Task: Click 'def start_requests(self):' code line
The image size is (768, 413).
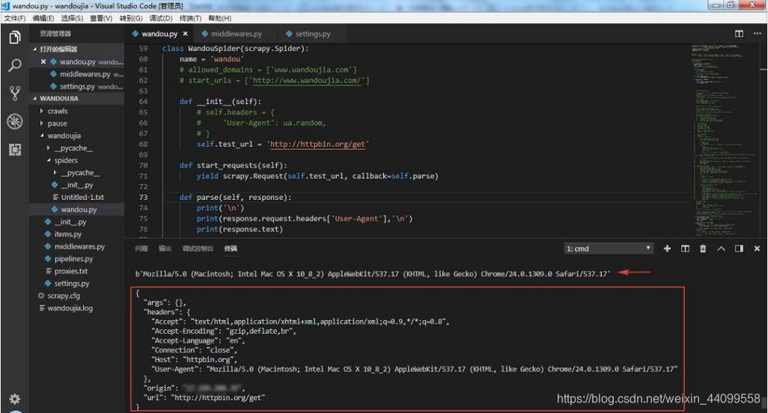Action: [233, 165]
